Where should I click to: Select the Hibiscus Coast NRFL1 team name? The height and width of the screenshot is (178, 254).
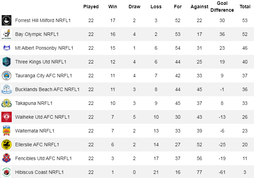pos(39,172)
